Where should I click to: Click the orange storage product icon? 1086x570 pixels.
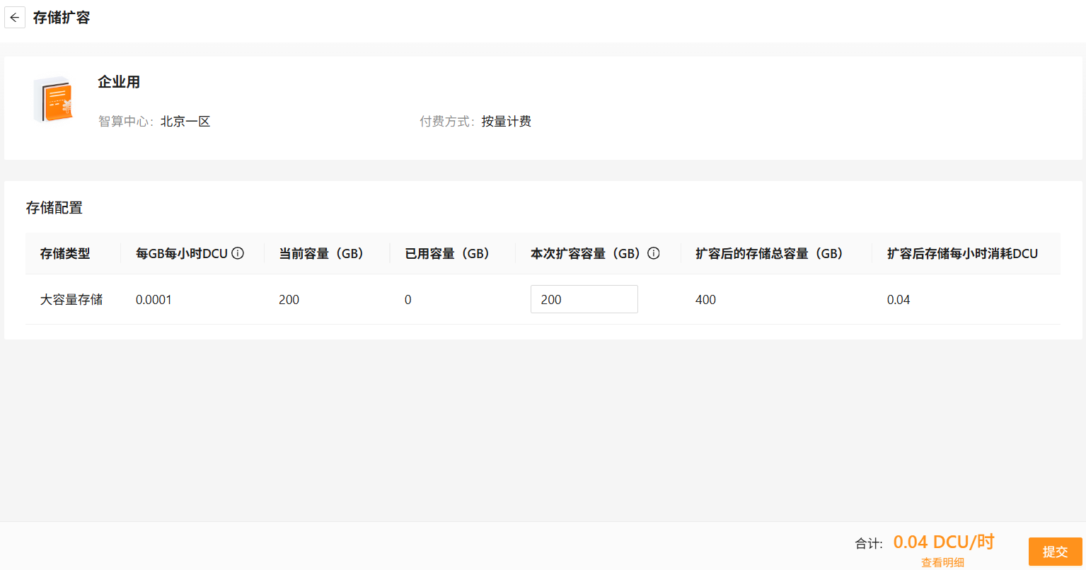tap(54, 100)
